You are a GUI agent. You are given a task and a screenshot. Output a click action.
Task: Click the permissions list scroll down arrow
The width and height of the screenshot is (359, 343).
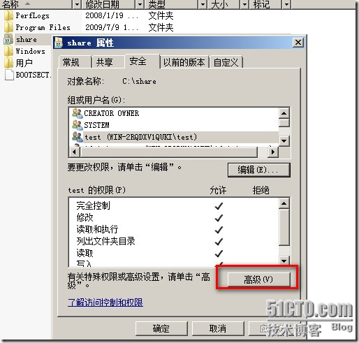click(x=284, y=261)
